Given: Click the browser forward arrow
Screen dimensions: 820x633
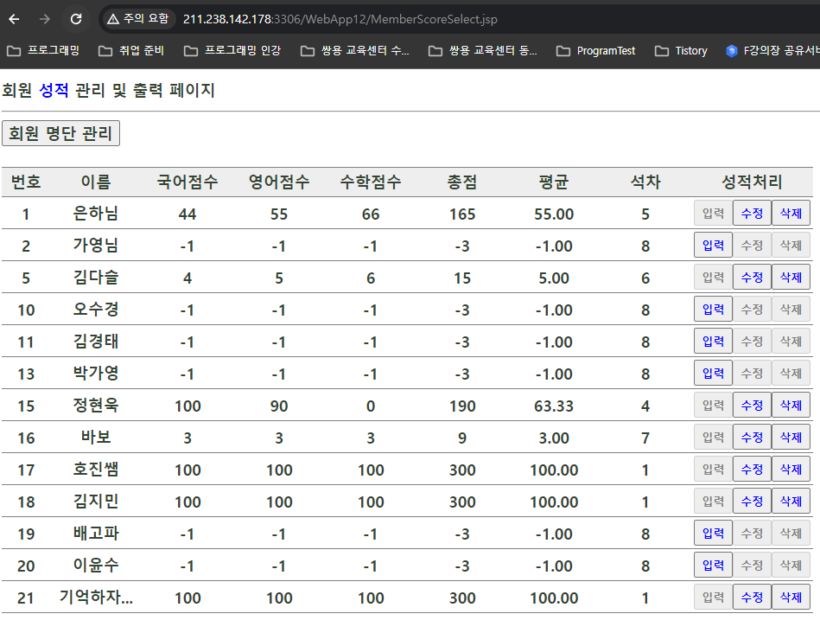Looking at the screenshot, I should pyautogui.click(x=45, y=19).
